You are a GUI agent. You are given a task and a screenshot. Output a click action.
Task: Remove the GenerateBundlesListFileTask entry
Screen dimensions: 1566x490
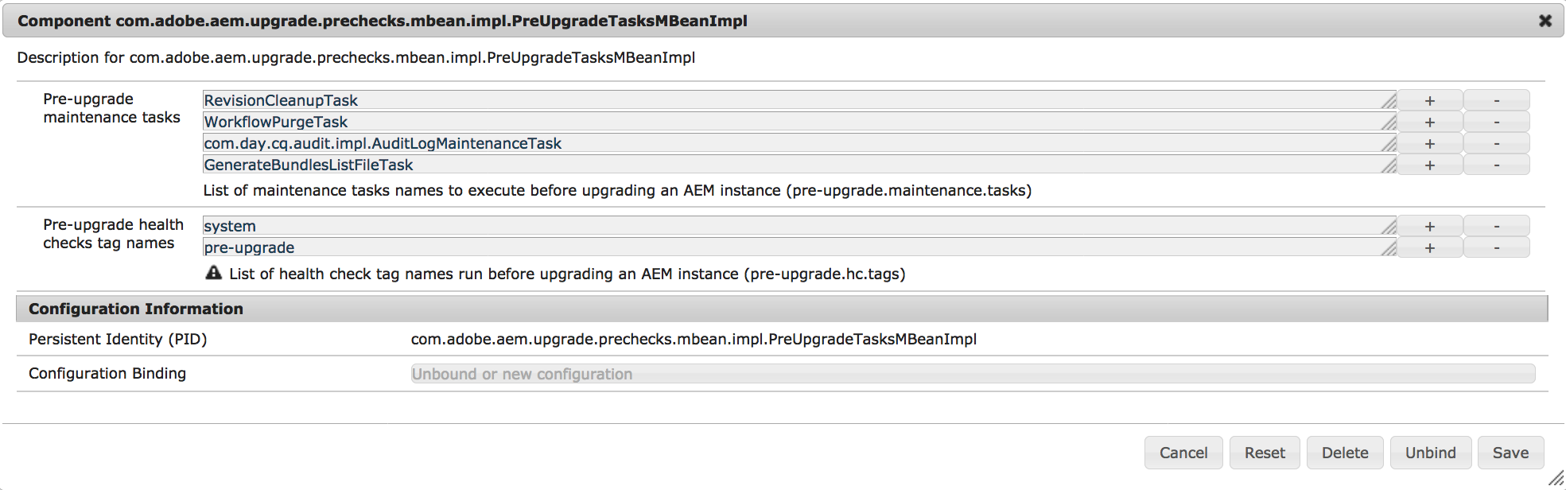pyautogui.click(x=1496, y=165)
